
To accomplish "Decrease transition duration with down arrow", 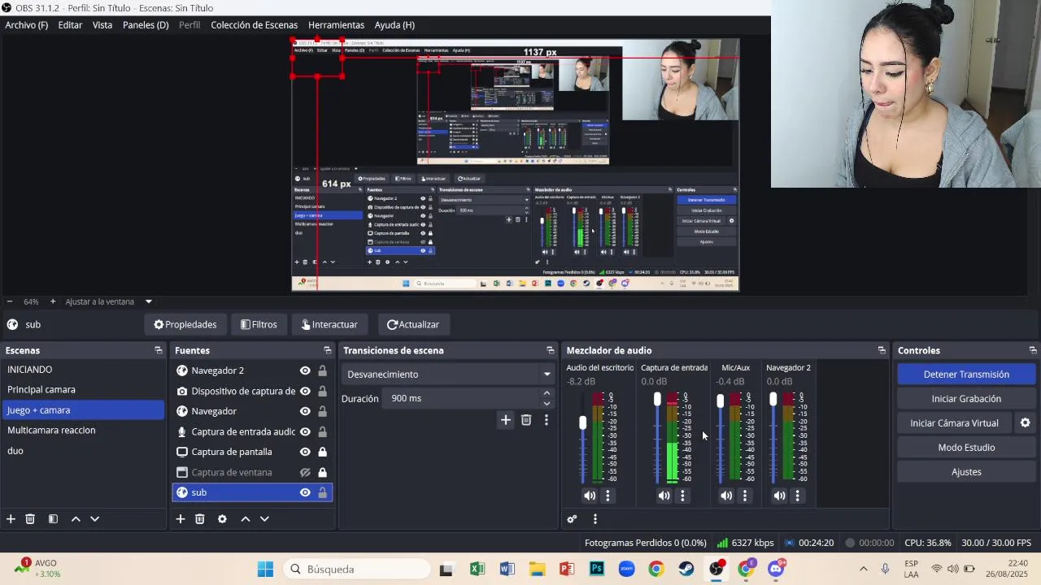I will click(x=547, y=403).
